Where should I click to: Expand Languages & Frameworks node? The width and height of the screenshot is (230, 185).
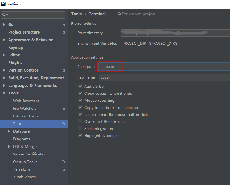tap(4, 85)
